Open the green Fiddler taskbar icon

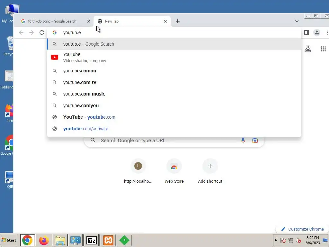pyautogui.click(x=124, y=240)
